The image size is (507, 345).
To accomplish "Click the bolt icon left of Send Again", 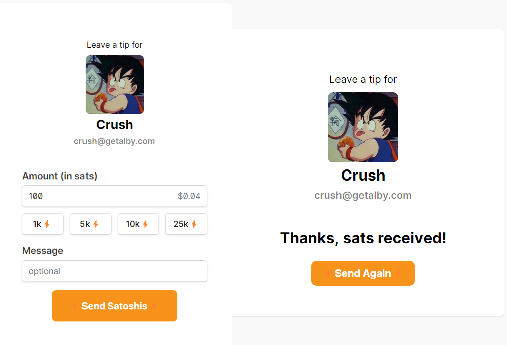I will (328, 273).
